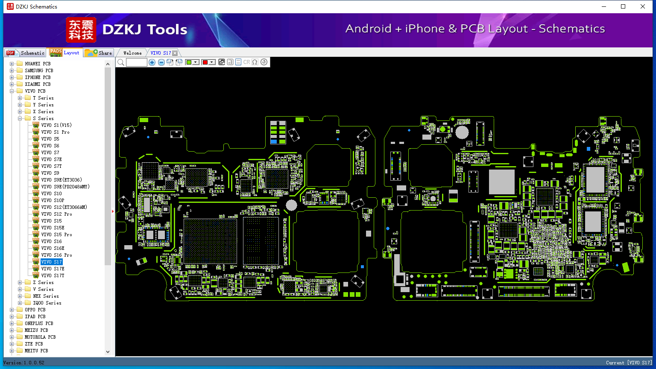Click the folder icon next to SAMSUNG PCB
Screen dimensions: 656x369
(20, 70)
